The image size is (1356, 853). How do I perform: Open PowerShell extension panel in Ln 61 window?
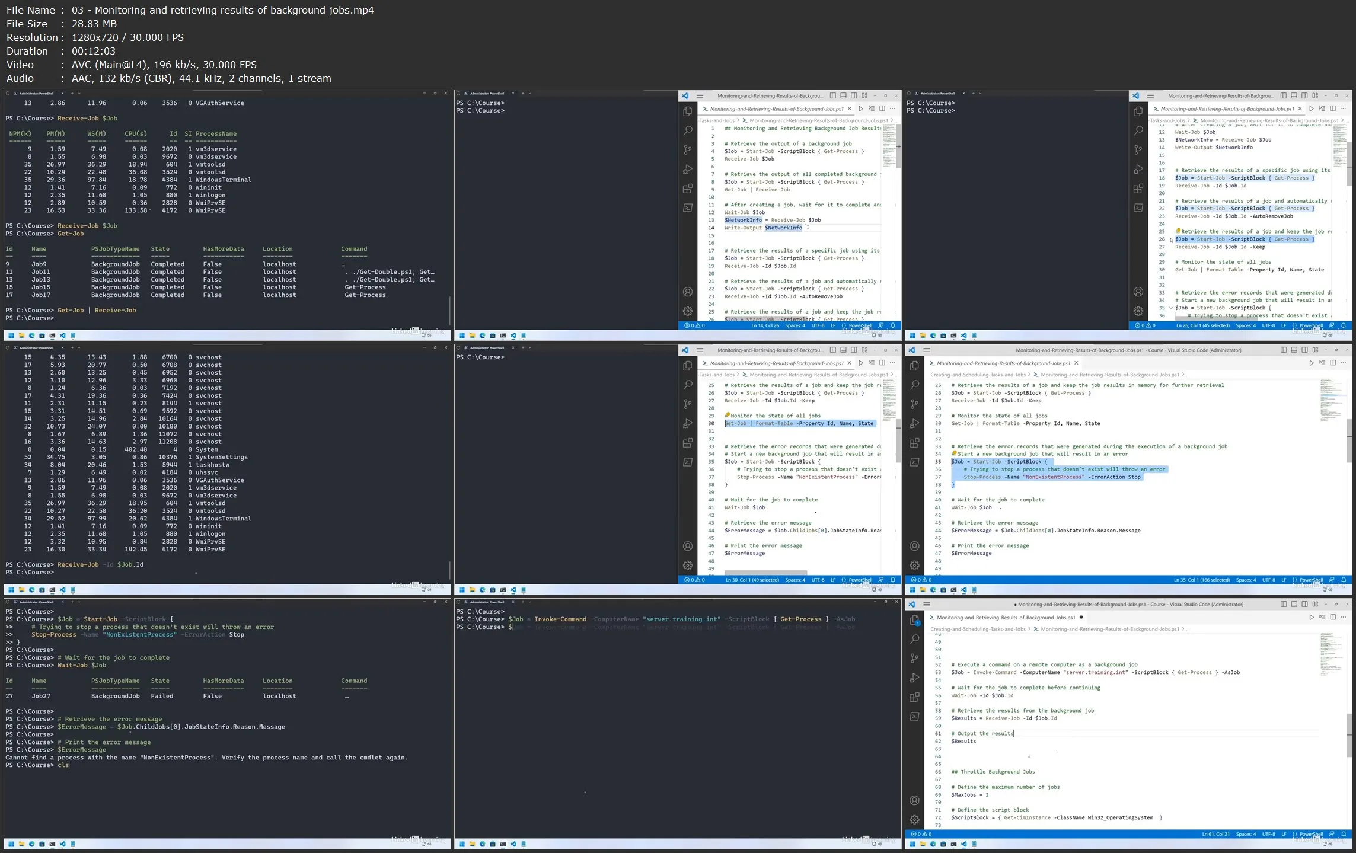(x=914, y=716)
